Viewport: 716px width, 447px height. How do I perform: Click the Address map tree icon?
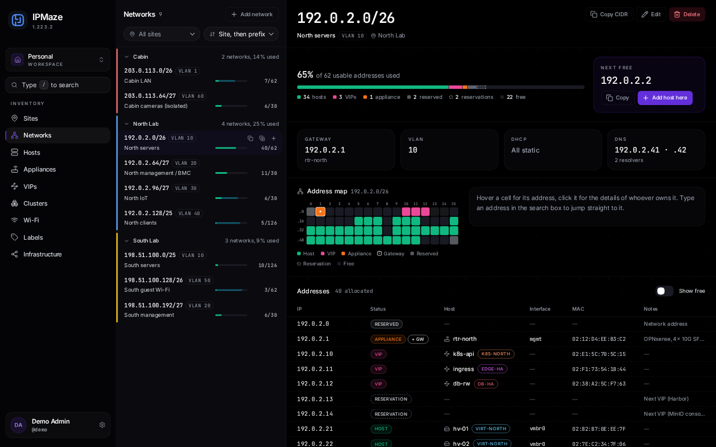click(x=300, y=191)
